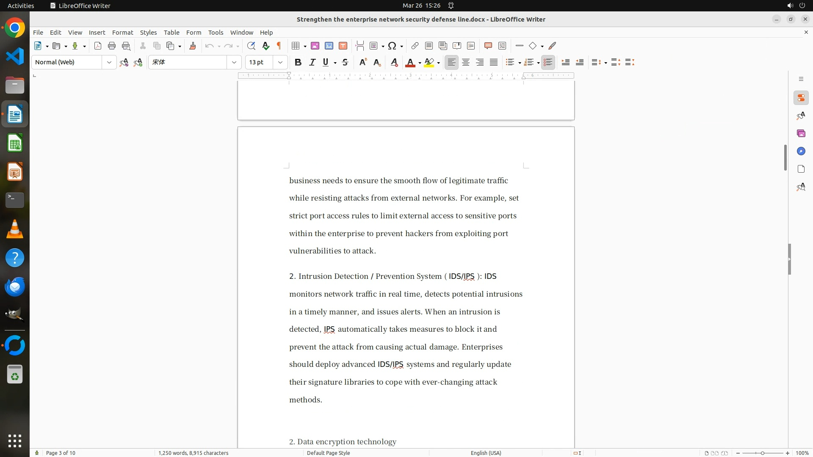This screenshot has width=813, height=457.
Task: Insert a special character (Omega icon)
Action: (392, 46)
